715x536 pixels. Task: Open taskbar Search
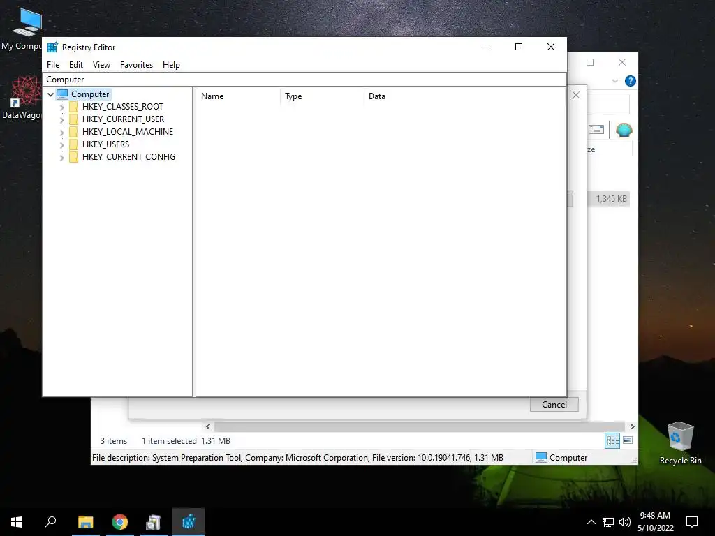[x=50, y=522]
